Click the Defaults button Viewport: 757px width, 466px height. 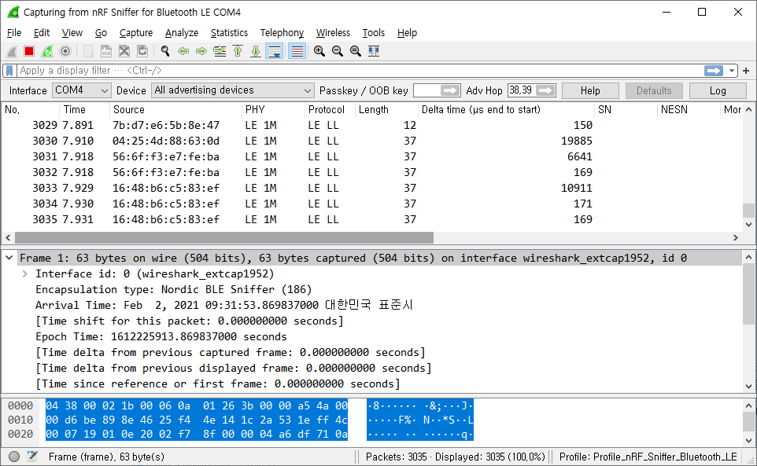tap(654, 90)
